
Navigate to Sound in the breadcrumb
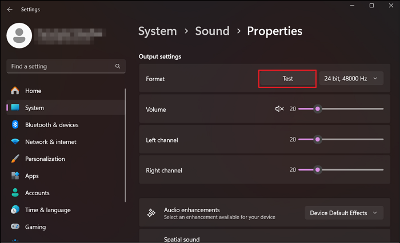212,31
